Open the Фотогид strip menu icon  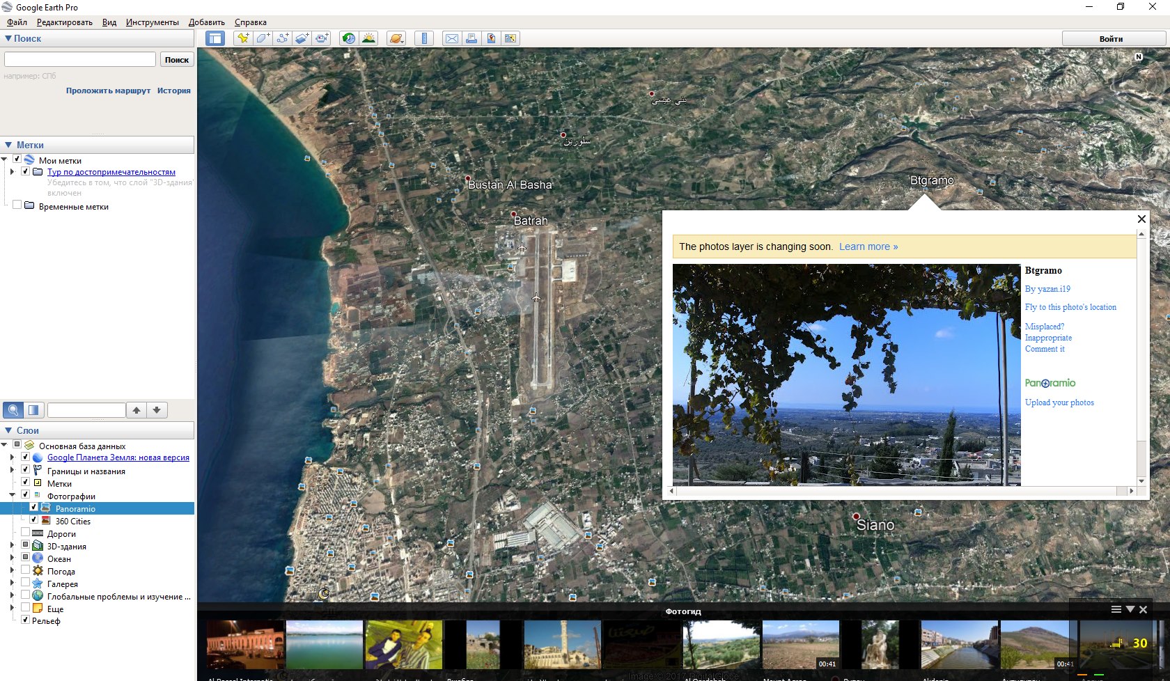pyautogui.click(x=1116, y=609)
